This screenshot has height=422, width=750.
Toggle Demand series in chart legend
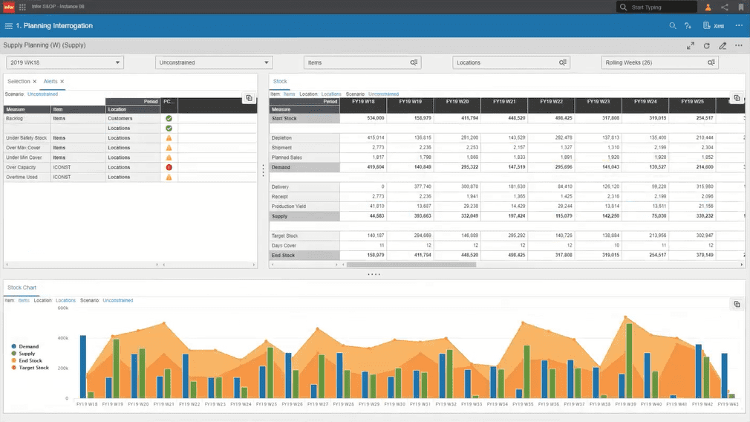(29, 346)
